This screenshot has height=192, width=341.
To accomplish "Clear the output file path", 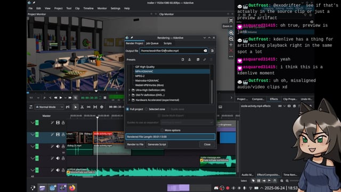I will (205, 51).
